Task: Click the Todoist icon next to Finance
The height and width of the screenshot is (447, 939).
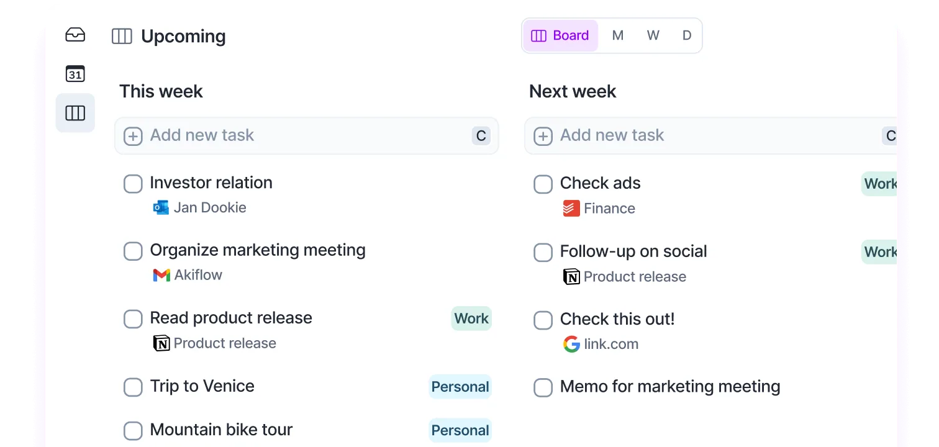Action: point(571,208)
